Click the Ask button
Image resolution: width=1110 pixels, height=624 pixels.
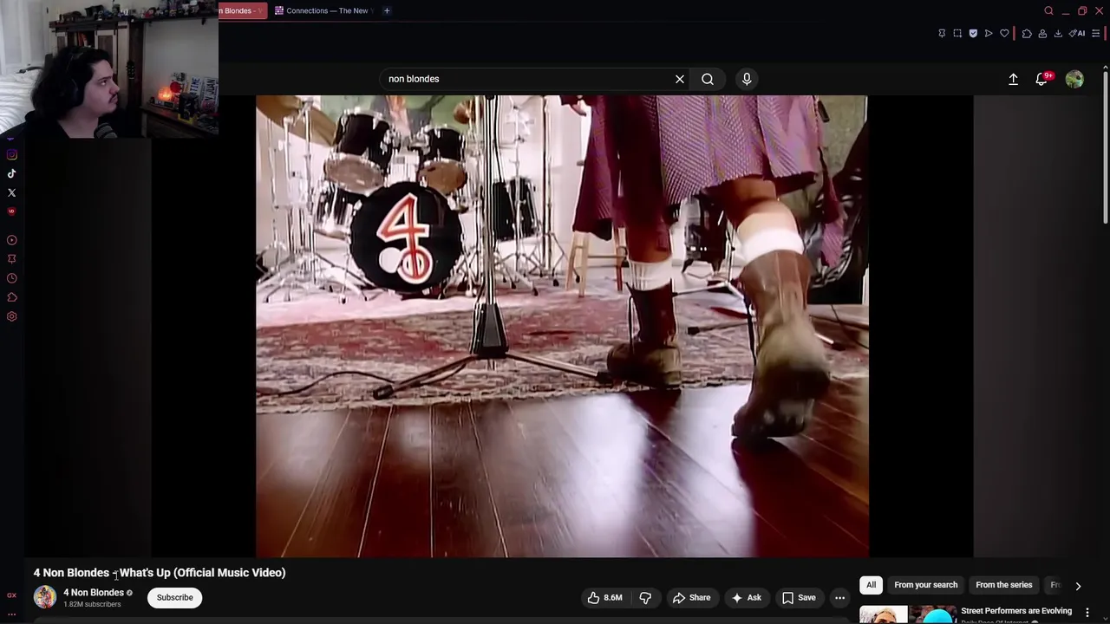pyautogui.click(x=746, y=597)
